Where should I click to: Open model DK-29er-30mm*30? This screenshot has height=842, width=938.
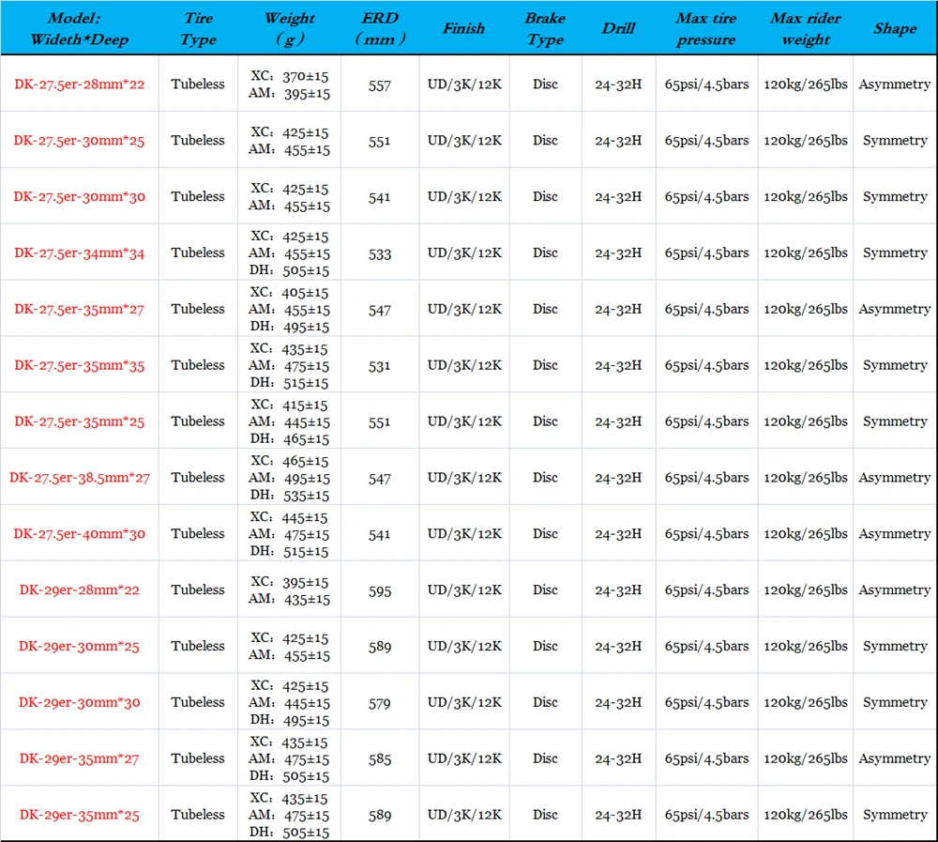[x=80, y=702]
